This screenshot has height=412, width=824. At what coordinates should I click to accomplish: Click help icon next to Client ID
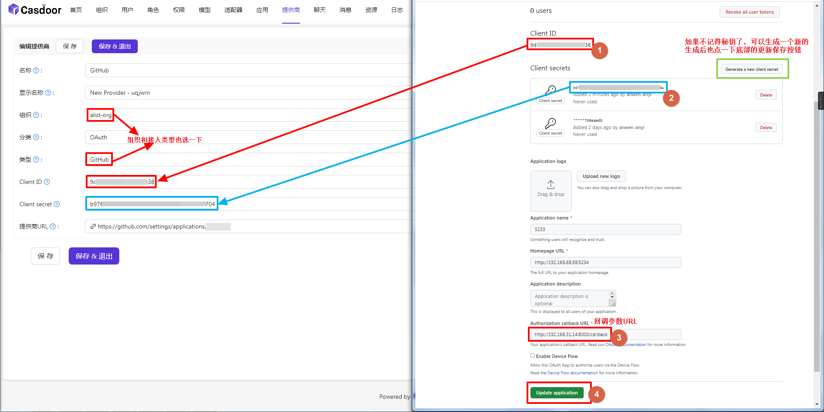pos(47,182)
